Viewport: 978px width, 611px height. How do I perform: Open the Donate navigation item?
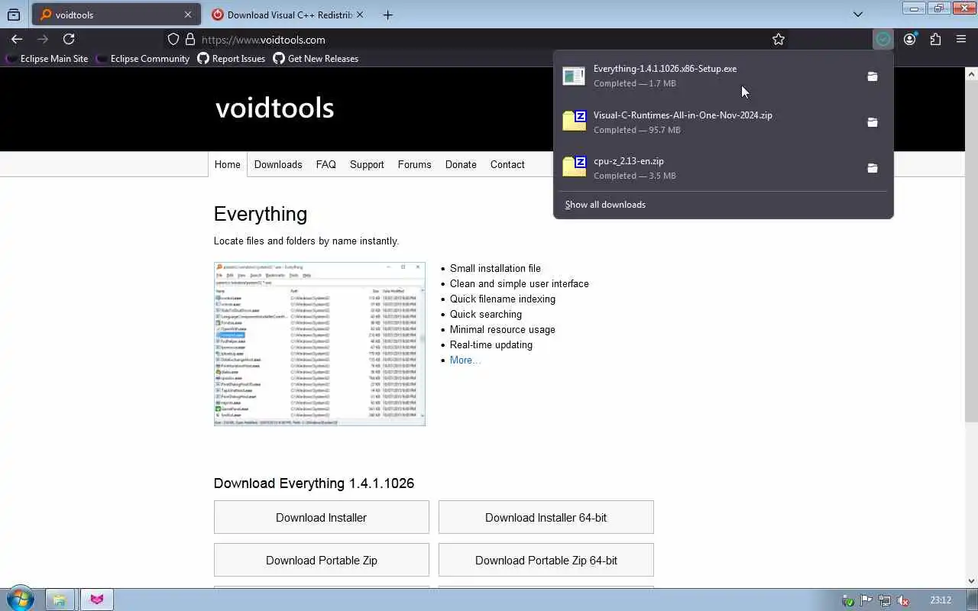coord(461,164)
